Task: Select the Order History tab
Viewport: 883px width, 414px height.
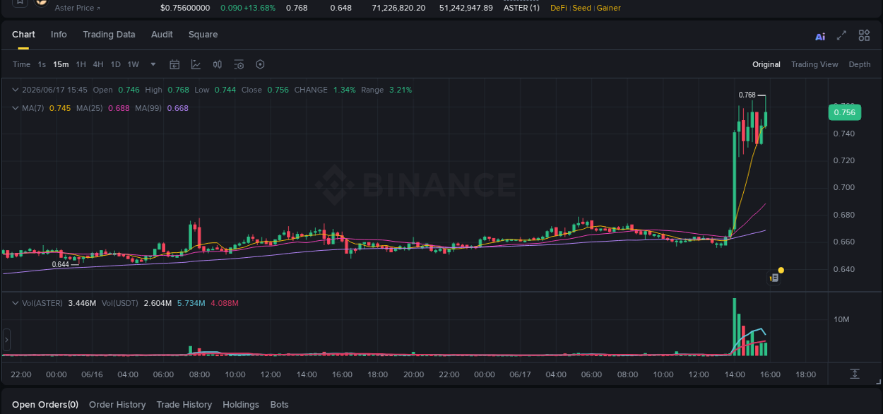Action: click(117, 405)
